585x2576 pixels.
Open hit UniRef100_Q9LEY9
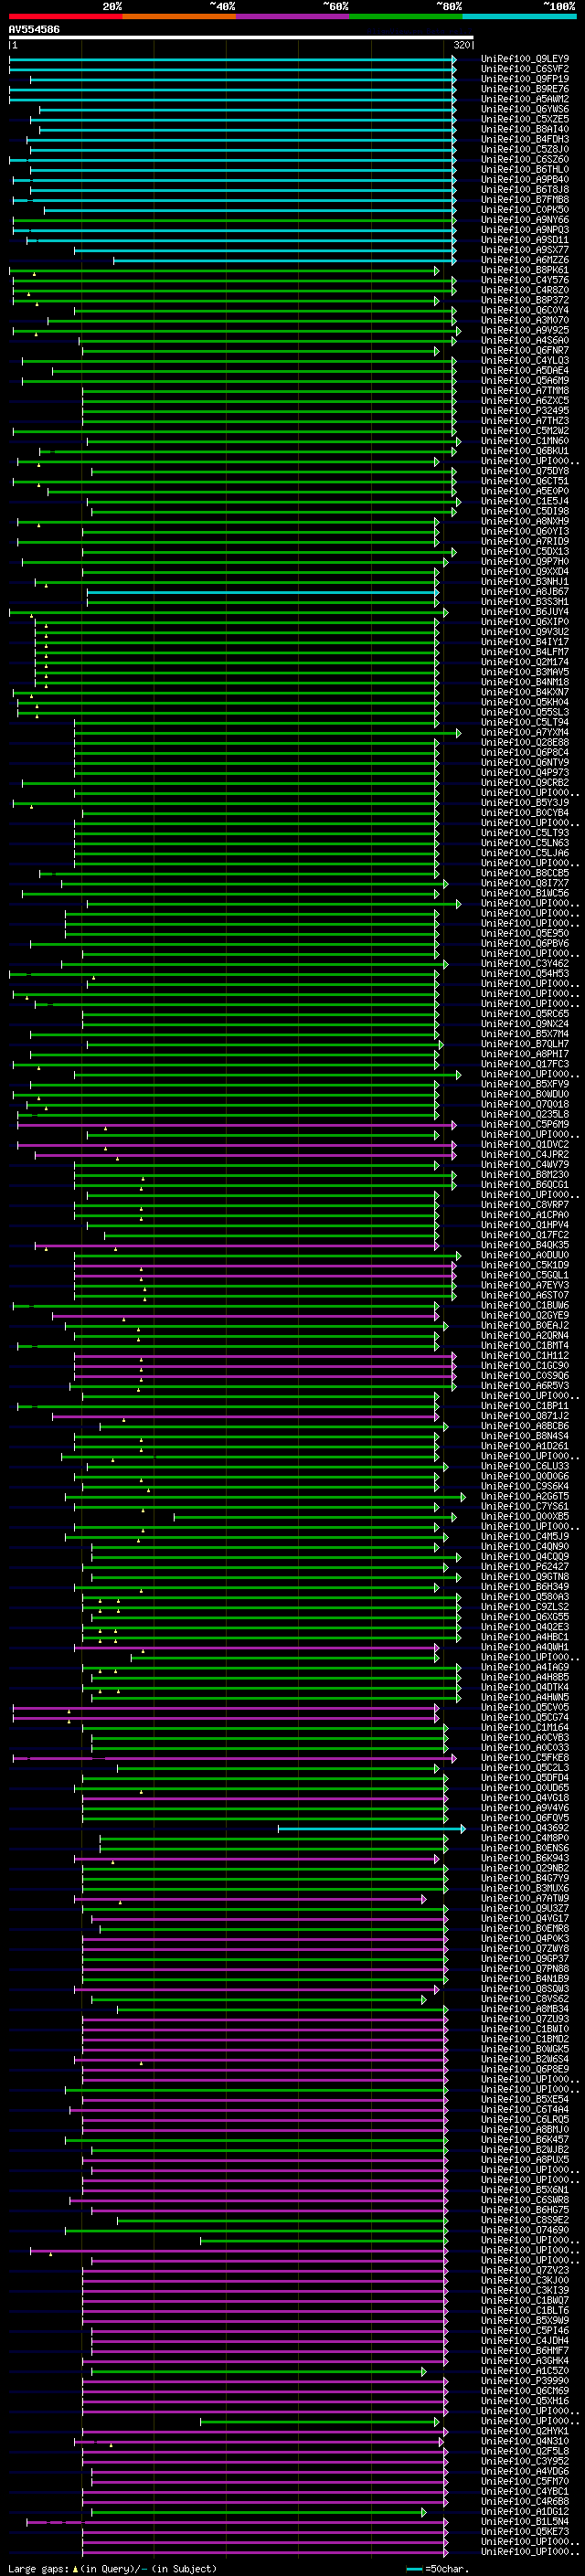click(525, 59)
